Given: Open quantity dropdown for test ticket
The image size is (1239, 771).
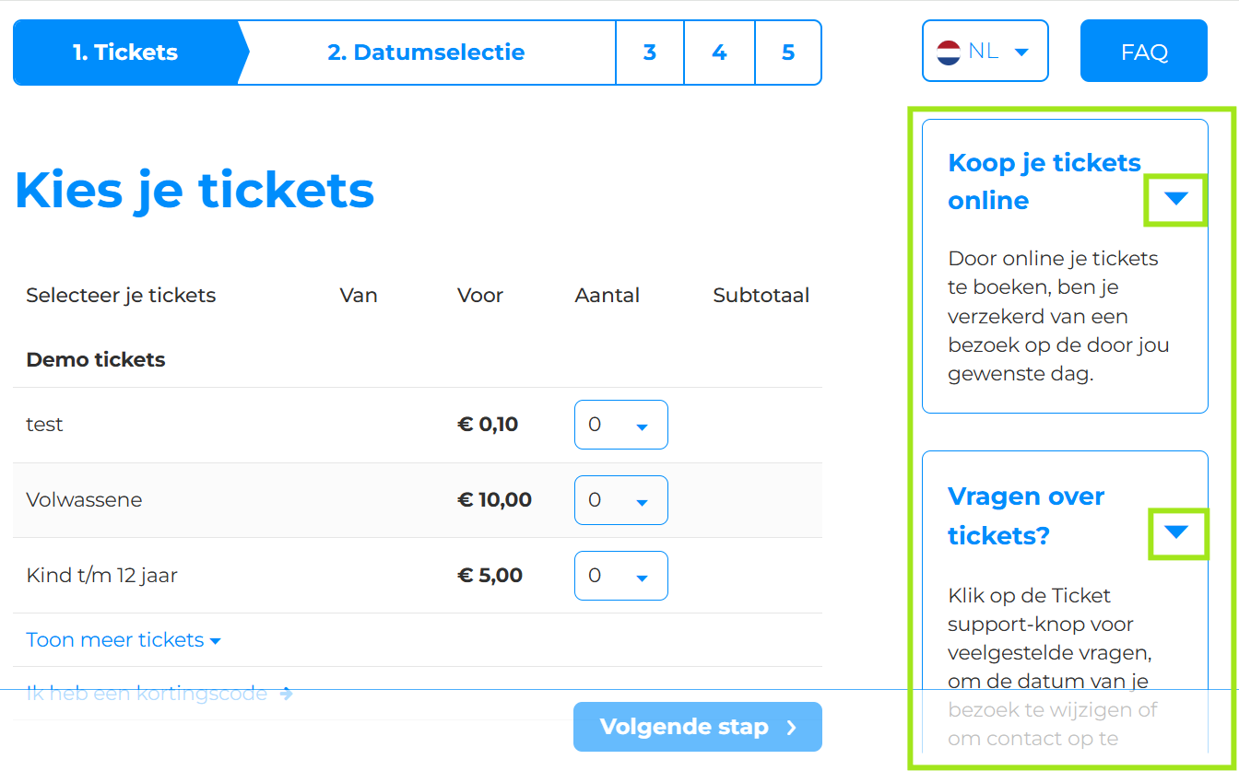Looking at the screenshot, I should pyautogui.click(x=620, y=425).
